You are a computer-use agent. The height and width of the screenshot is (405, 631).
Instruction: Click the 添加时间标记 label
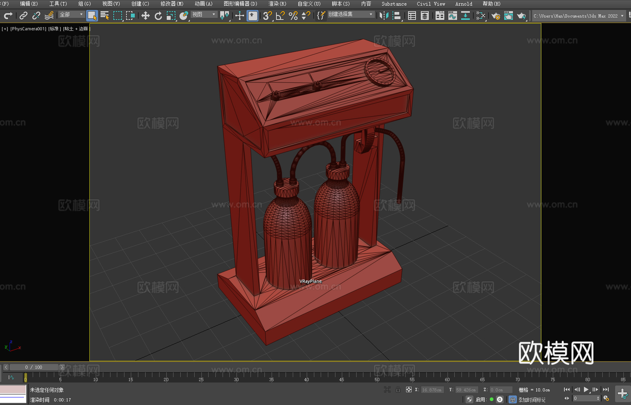pos(532,399)
